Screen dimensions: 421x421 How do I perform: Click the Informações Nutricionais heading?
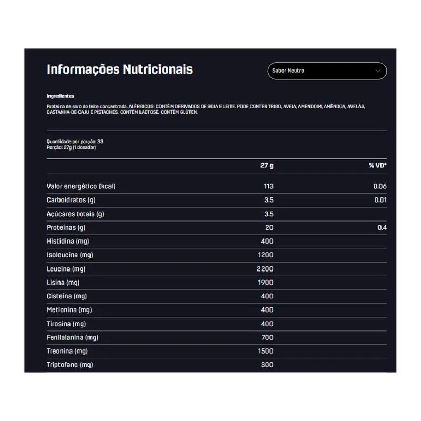(119, 69)
